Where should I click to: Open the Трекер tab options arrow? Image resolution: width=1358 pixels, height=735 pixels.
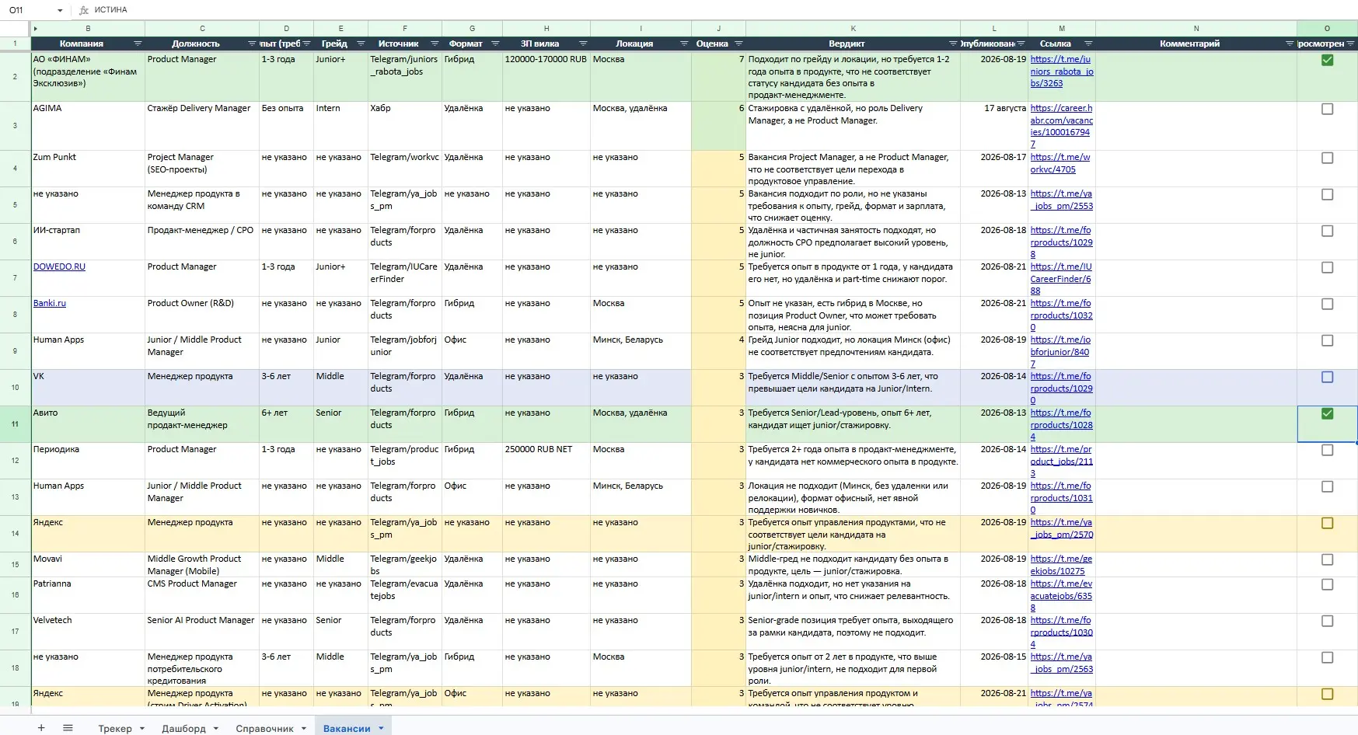point(142,729)
